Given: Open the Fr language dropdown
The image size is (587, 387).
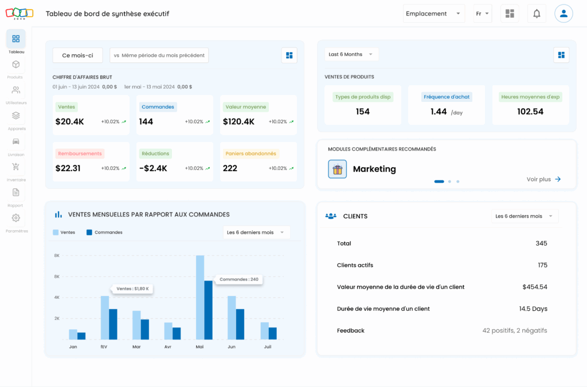Looking at the screenshot, I should pos(483,14).
